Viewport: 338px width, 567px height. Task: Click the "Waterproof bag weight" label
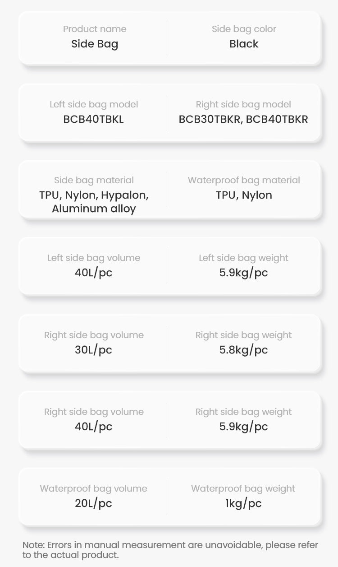(243, 489)
